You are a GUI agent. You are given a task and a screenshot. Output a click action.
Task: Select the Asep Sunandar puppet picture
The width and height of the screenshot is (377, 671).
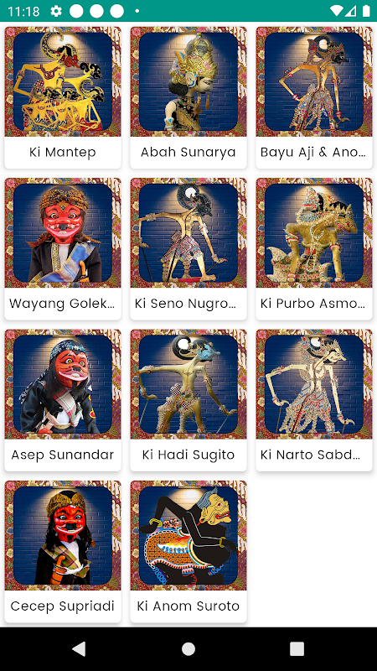coord(63,384)
